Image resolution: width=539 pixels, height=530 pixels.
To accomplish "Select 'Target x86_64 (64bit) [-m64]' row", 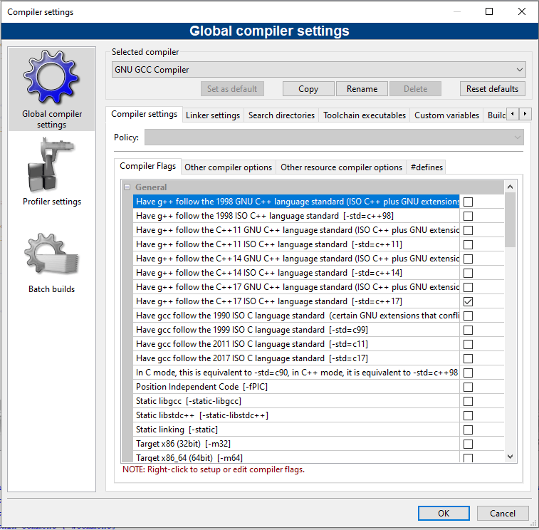I will 296,458.
